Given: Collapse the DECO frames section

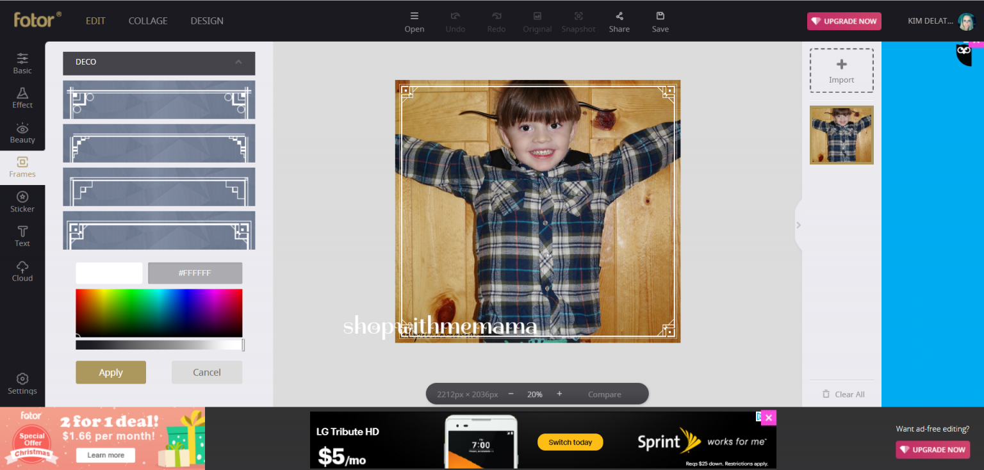Looking at the screenshot, I should coord(238,62).
